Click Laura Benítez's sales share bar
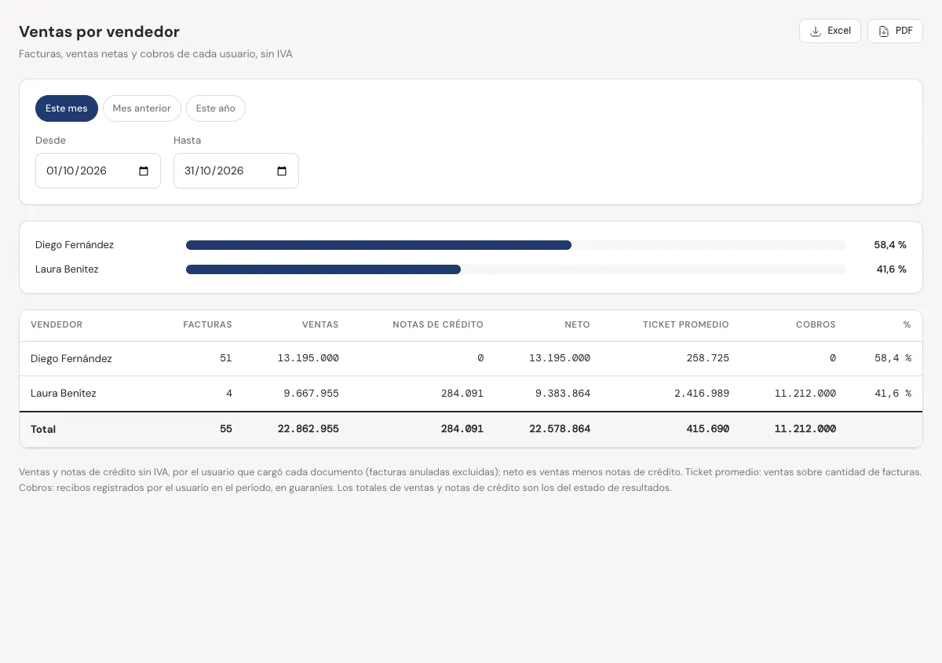Viewport: 942px width, 663px height. [x=323, y=269]
